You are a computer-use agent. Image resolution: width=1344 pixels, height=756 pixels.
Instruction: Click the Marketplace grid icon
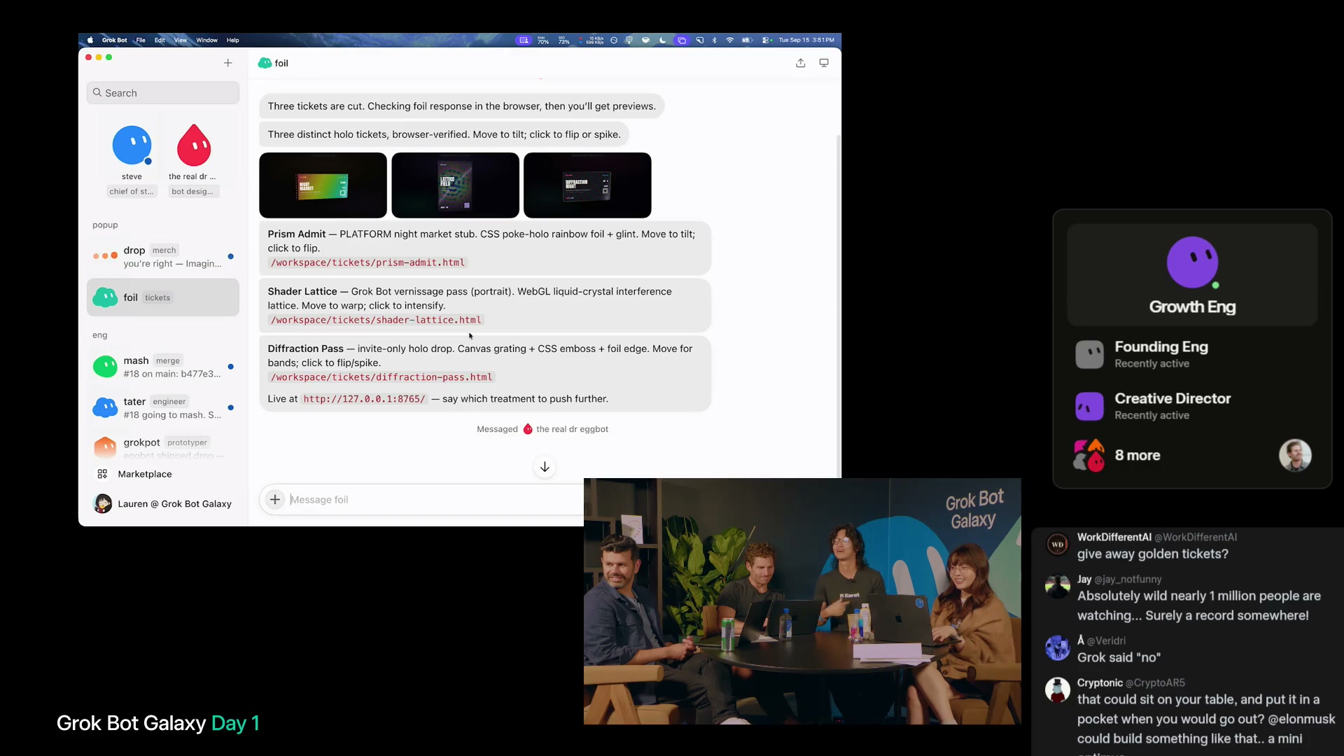pos(102,475)
